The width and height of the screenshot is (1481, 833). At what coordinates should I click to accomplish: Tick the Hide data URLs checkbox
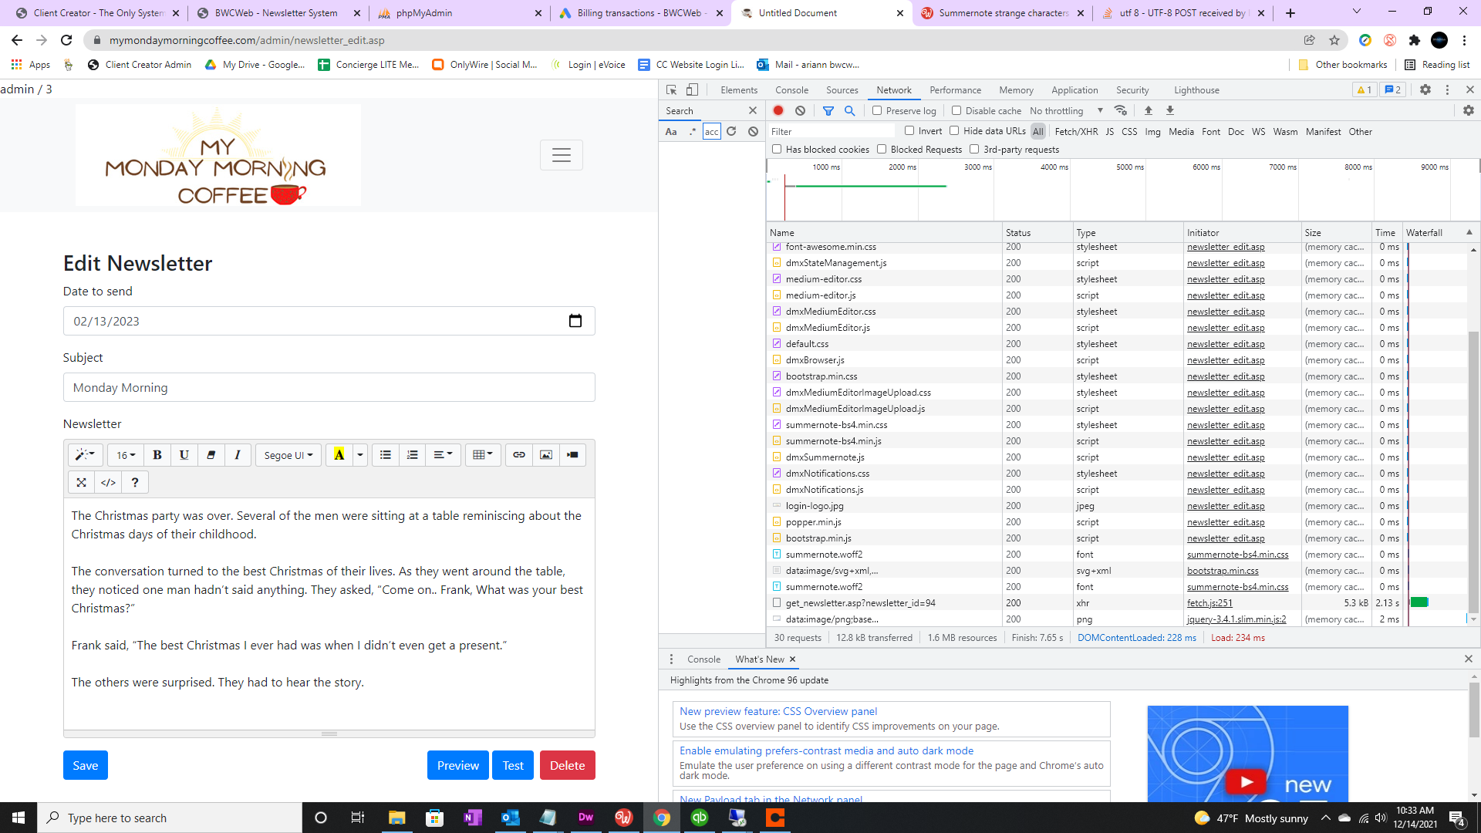click(954, 131)
